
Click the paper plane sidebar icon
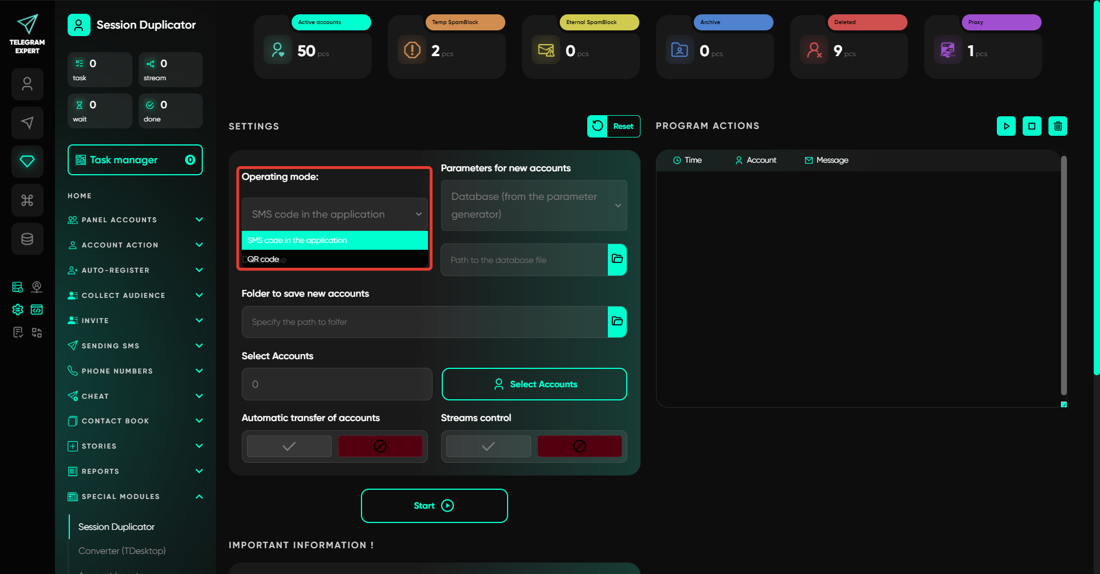pos(27,123)
